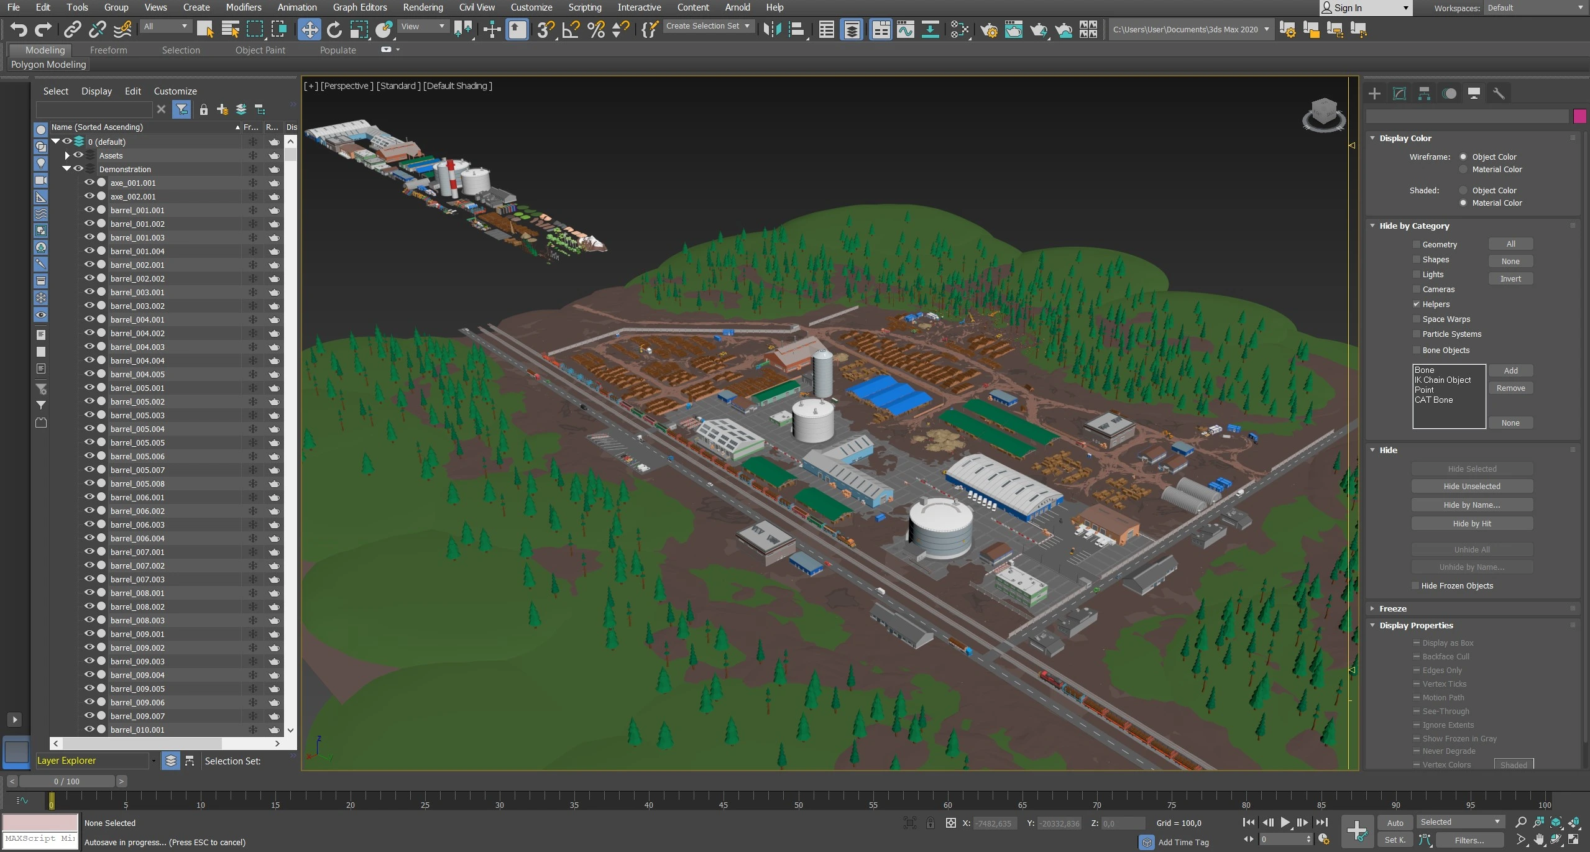Click the Mirror tool icon
The image size is (1590, 852).
(x=771, y=29)
